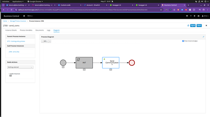Open the Menu dropdown in header
The image size is (210, 117).
[x=30, y=16]
